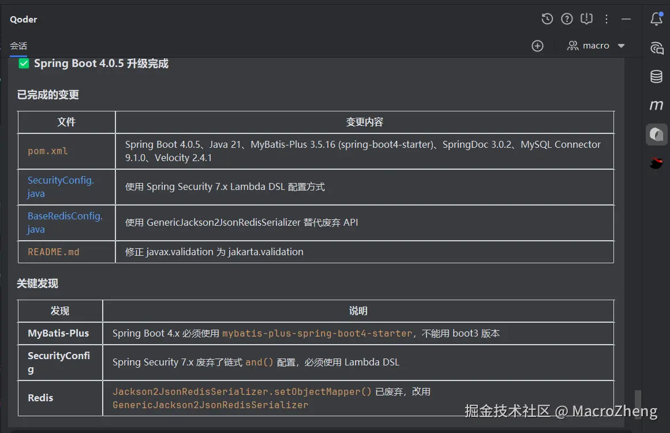Click the 已完成的变更 section heading
The image size is (670, 433).
[48, 95]
